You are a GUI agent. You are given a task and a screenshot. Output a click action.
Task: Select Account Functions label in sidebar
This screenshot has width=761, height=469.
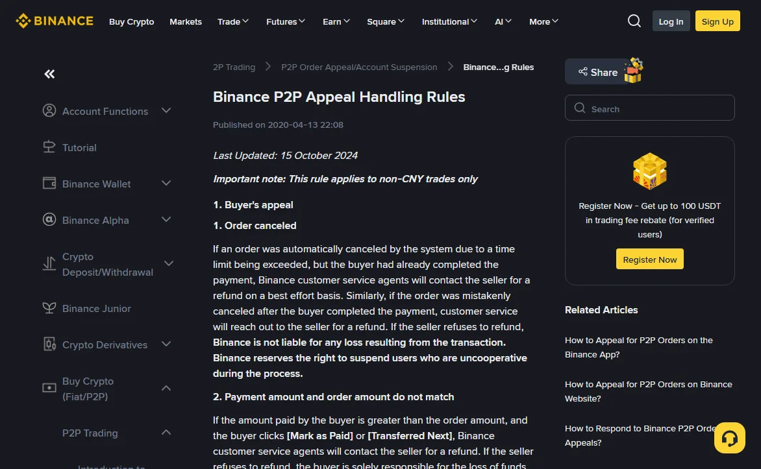point(105,111)
